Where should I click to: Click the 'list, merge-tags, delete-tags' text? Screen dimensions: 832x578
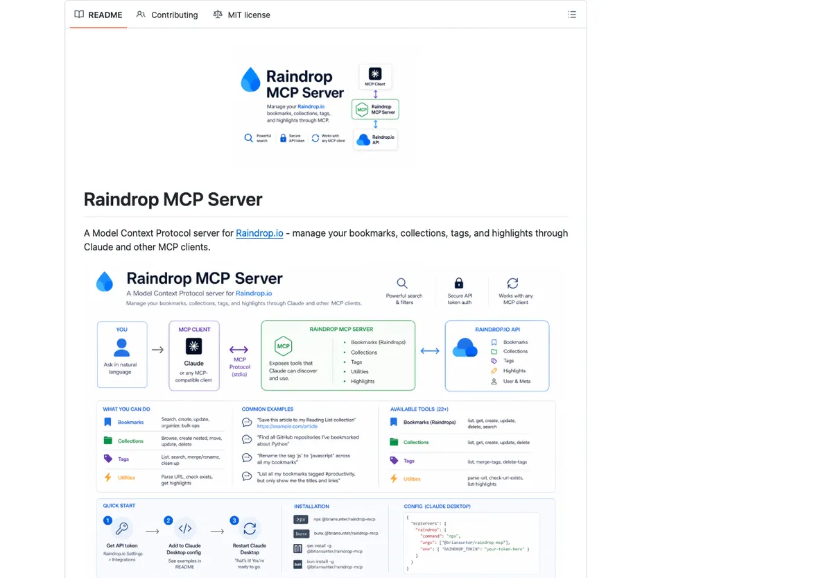click(497, 461)
